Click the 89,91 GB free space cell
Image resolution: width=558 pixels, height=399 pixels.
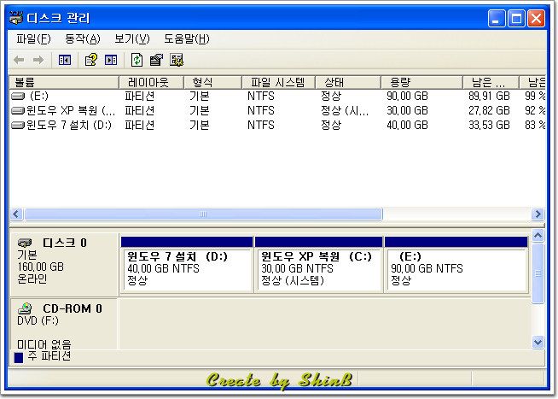click(489, 96)
